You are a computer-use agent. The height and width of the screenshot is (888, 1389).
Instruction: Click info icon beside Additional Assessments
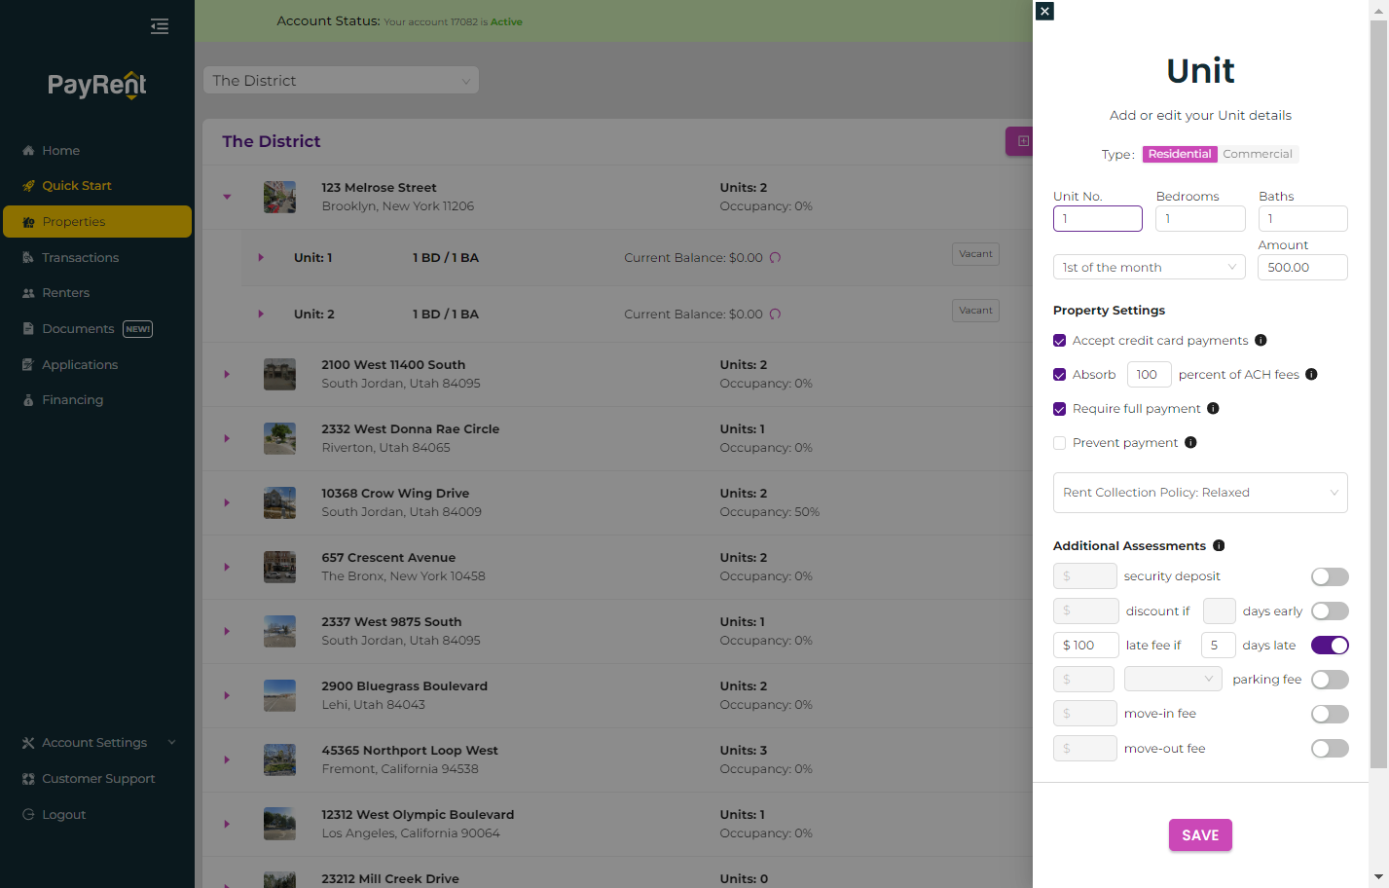point(1219,546)
